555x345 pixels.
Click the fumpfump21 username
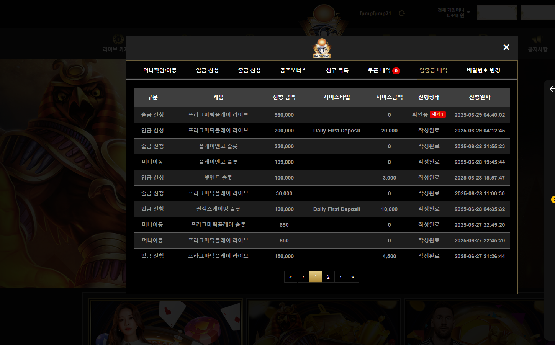[375, 13]
